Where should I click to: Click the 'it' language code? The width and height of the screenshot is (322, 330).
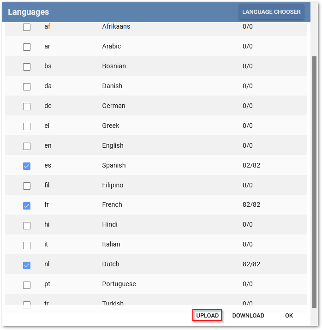46,244
